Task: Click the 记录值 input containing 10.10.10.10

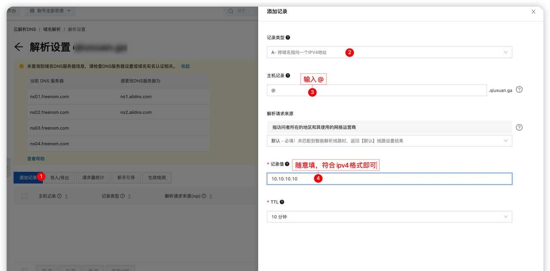Action: tap(389, 179)
